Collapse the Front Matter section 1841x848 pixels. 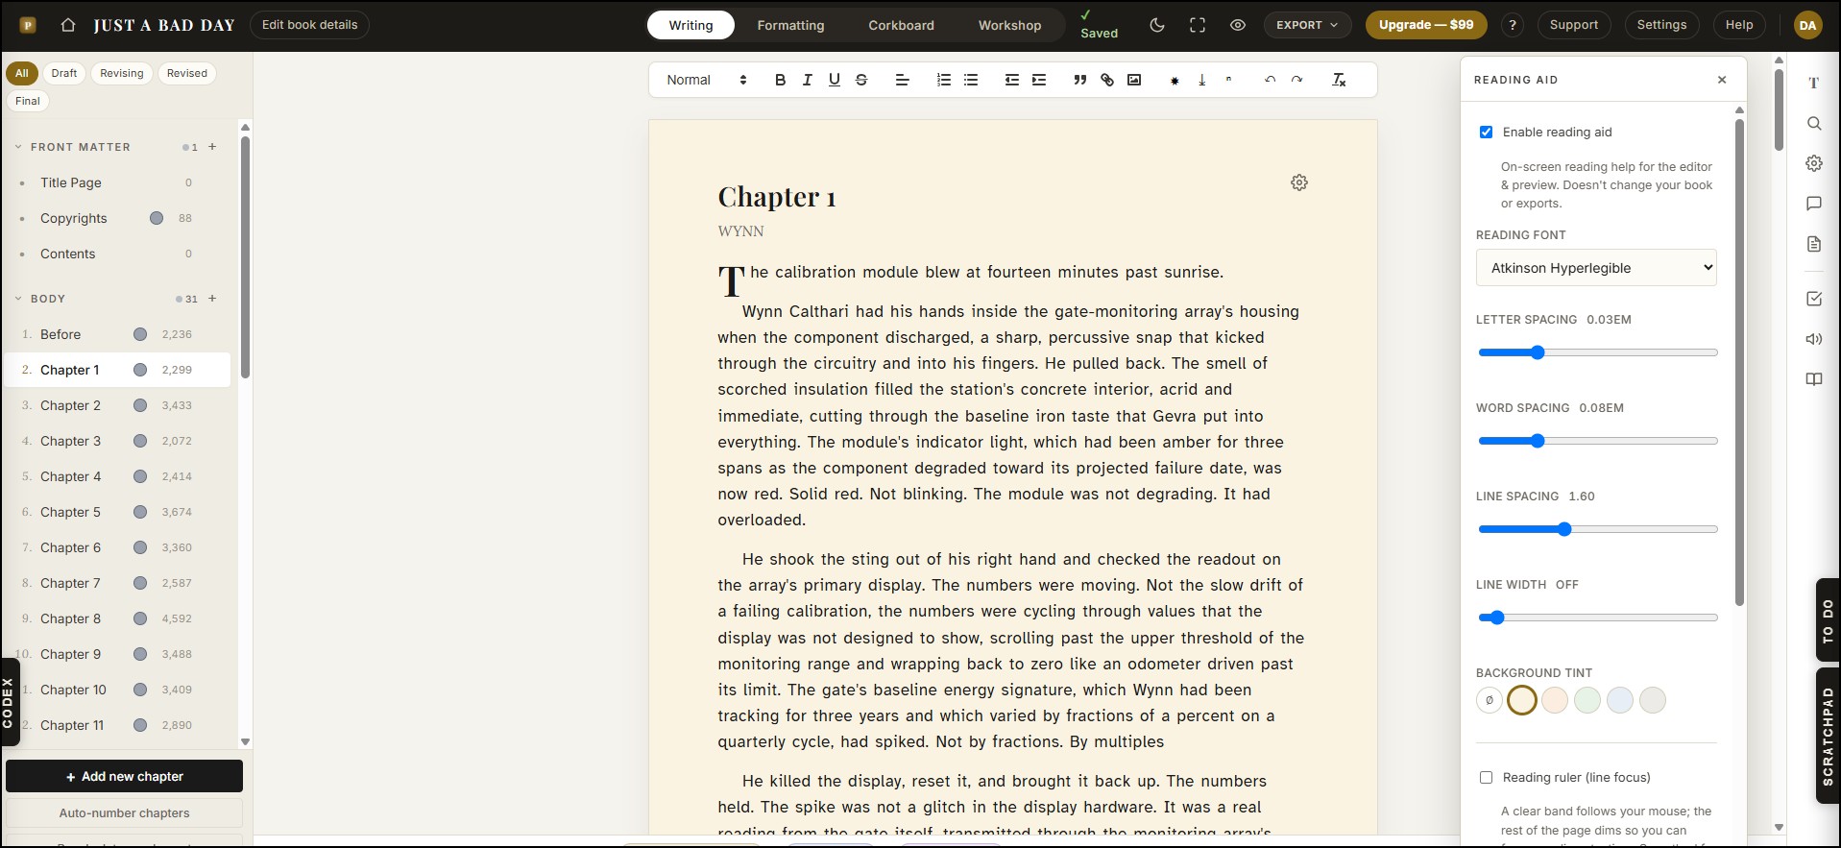coord(18,147)
